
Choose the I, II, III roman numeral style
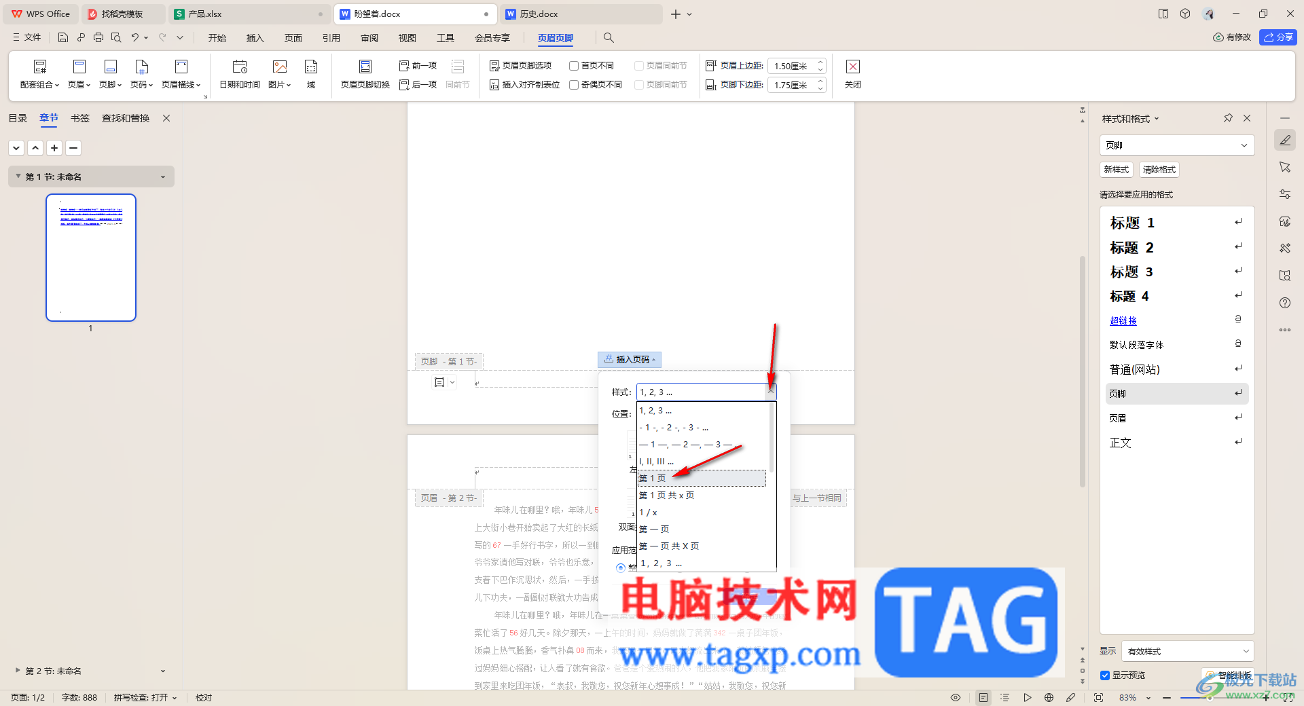pos(702,462)
